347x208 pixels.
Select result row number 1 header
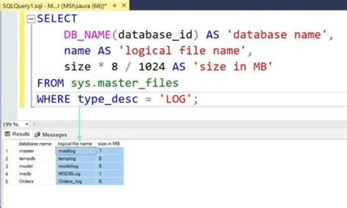pyautogui.click(x=10, y=151)
